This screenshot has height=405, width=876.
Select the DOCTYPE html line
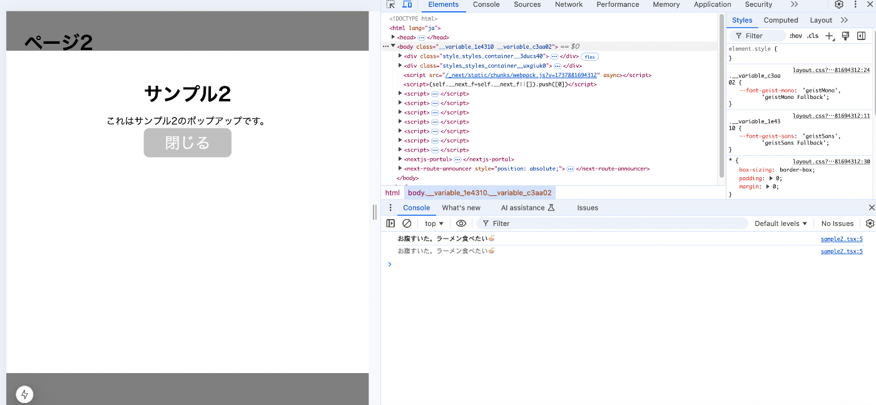click(x=414, y=19)
